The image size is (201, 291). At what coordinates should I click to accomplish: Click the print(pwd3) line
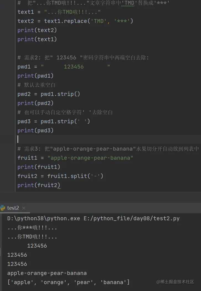(35, 130)
